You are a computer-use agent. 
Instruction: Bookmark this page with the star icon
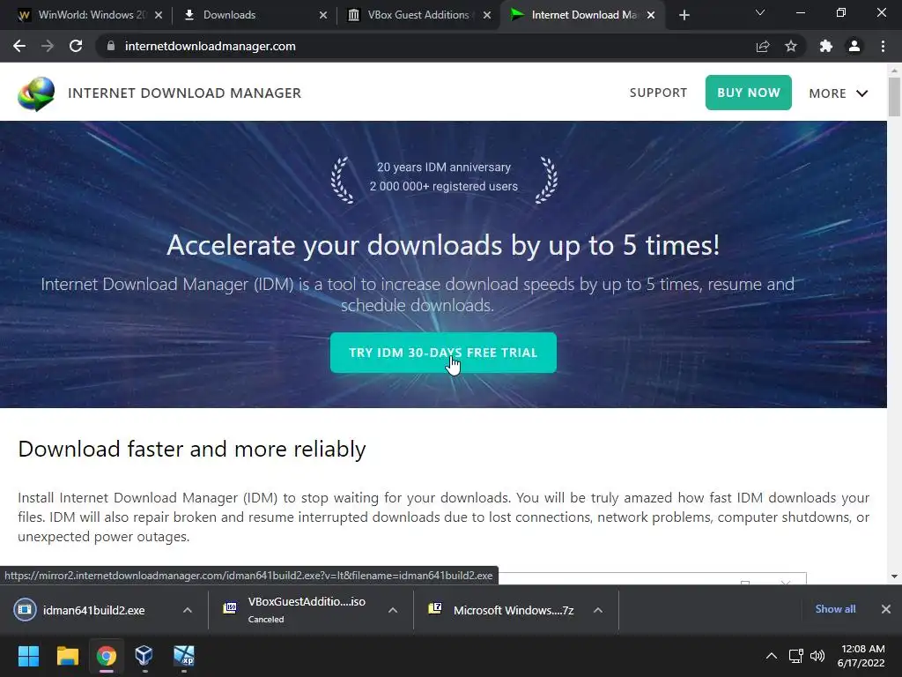[x=791, y=46]
